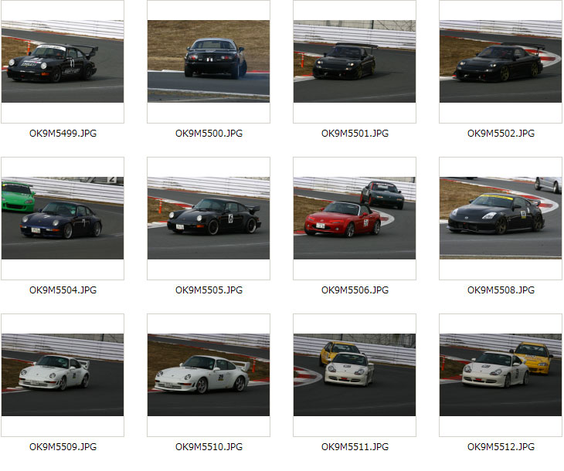
Task: Click the OK9M5500.JPG filename label
Action: point(209,134)
